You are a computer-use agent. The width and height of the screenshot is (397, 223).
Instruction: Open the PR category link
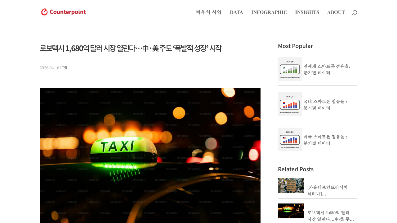(65, 68)
